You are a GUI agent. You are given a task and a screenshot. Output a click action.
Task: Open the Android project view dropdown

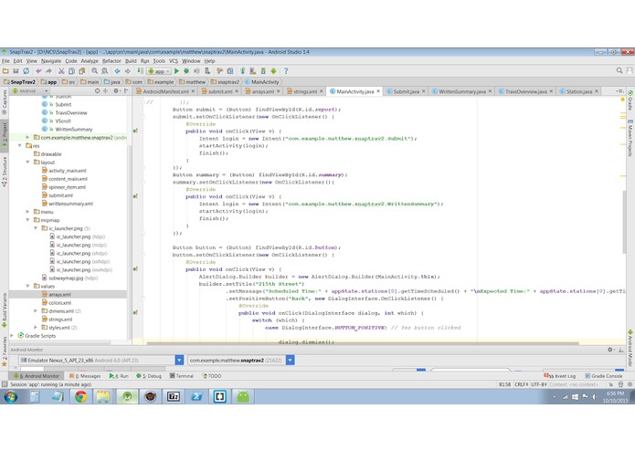30,91
